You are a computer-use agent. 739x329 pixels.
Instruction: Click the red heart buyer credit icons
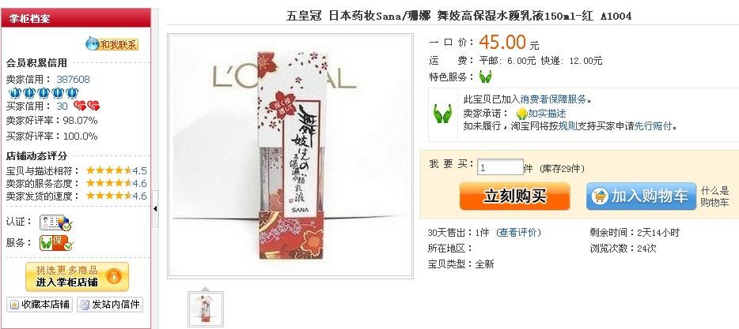click(x=87, y=107)
